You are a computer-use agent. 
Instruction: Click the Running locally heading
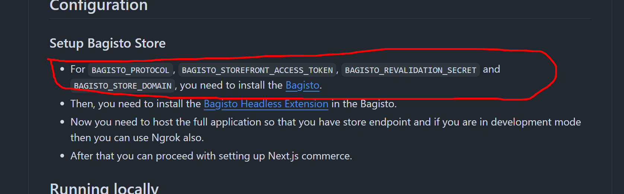[104, 188]
